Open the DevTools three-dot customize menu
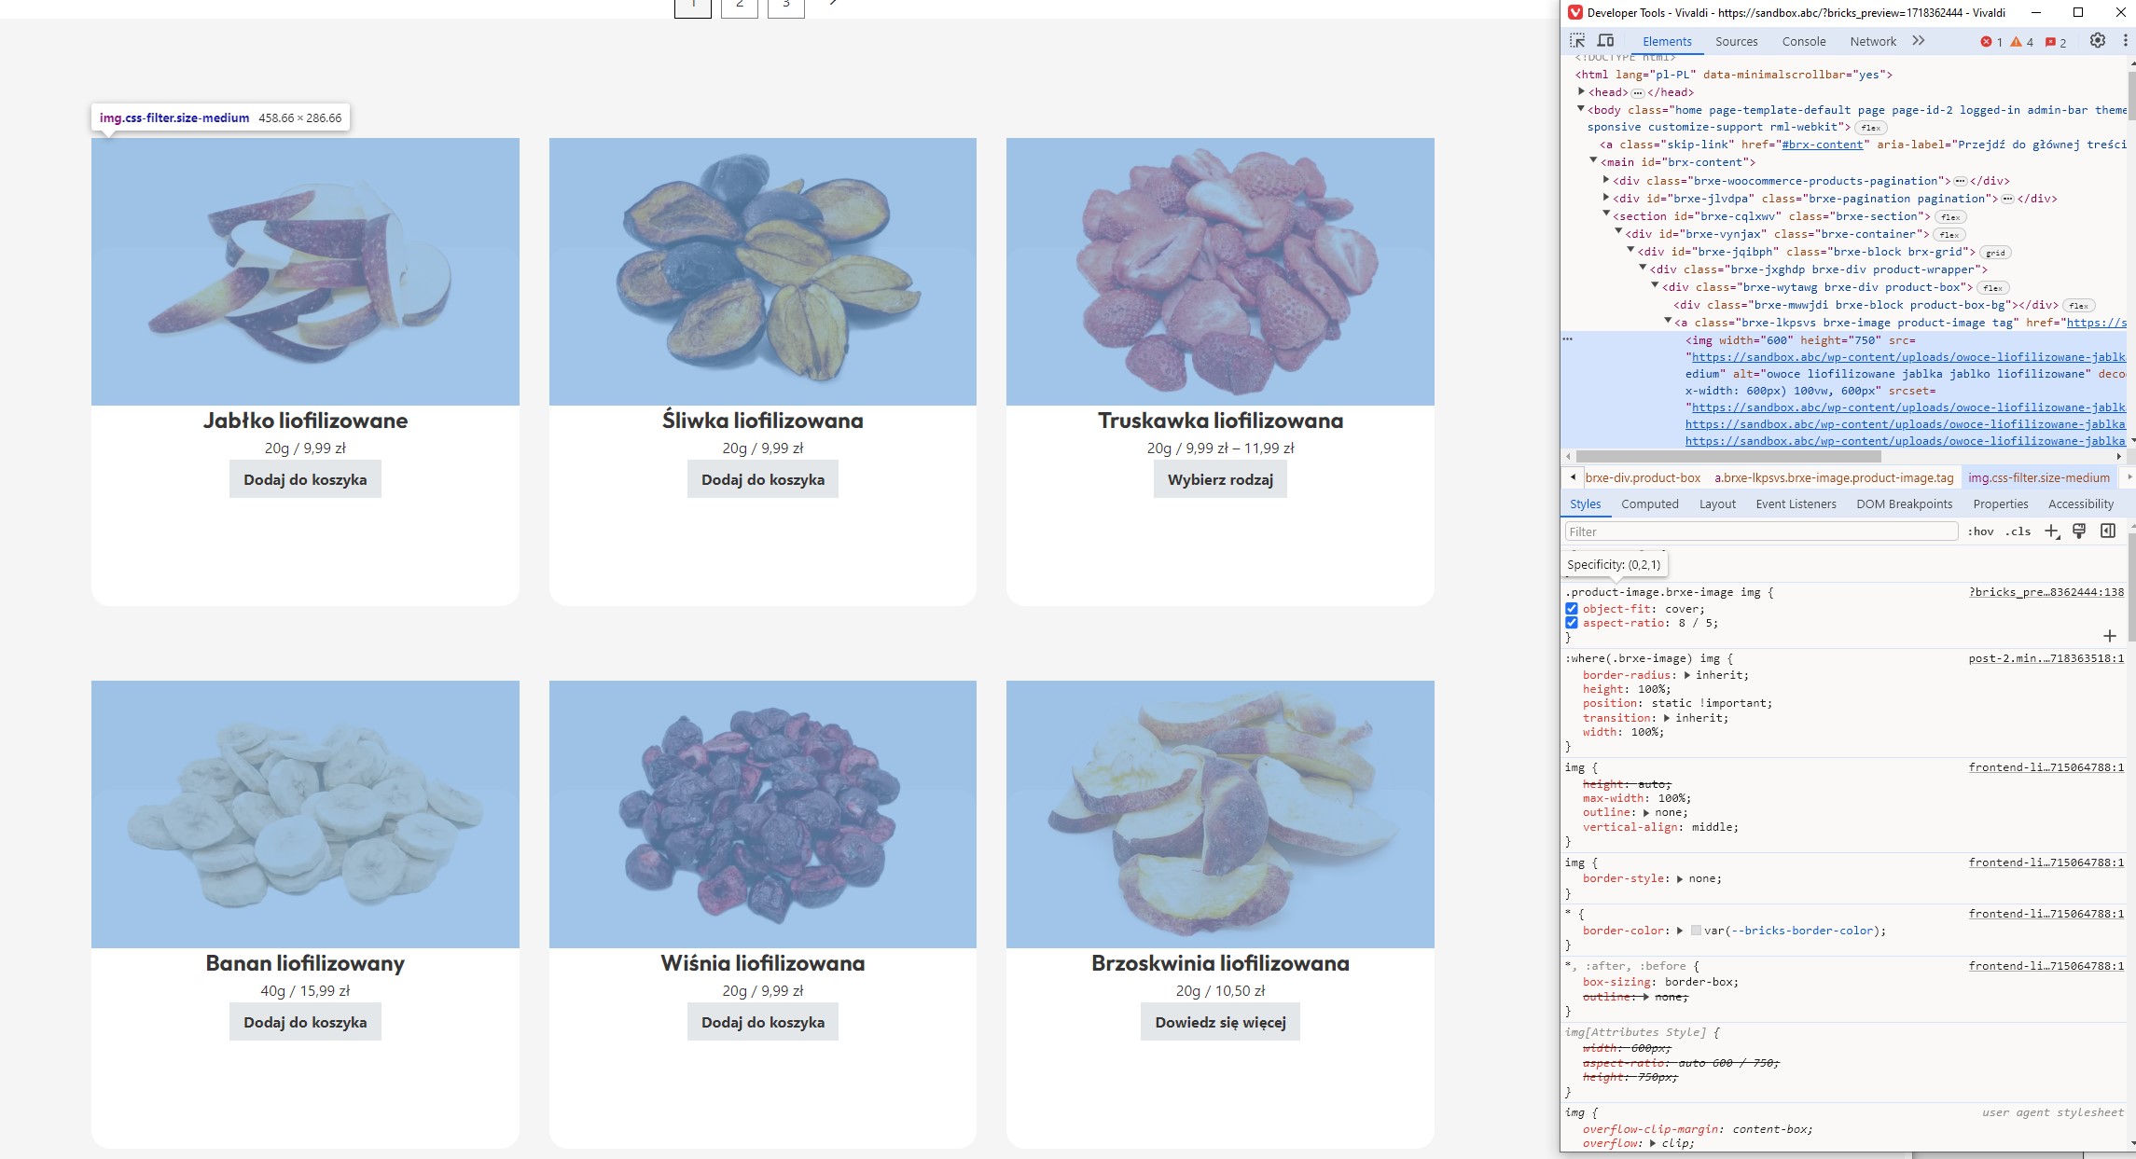Image resolution: width=2136 pixels, height=1159 pixels. pos(2125,41)
